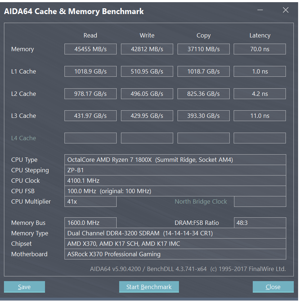
Task: Select the L2 Cache Copy value 825.36 GB/s
Action: 203,94
